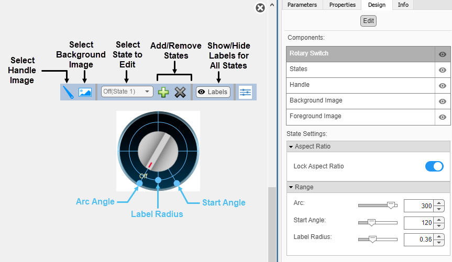Select the background image tool
Screen dimensions: 452x262
[x=85, y=92]
